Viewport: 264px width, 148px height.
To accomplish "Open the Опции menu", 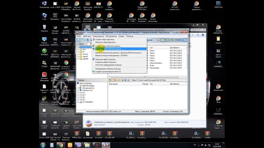I will (x=121, y=36).
